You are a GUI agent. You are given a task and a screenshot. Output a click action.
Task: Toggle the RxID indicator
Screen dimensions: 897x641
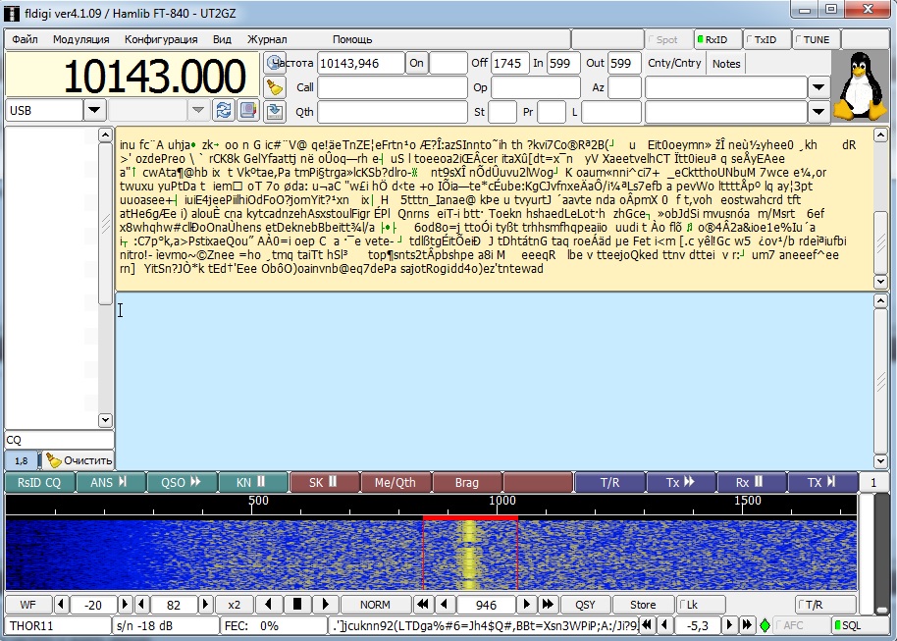pyautogui.click(x=716, y=40)
